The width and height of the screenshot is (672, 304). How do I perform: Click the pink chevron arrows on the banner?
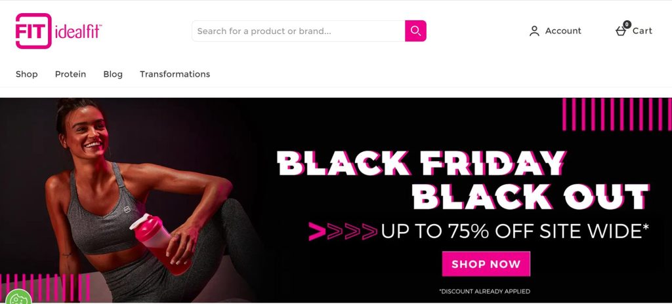pyautogui.click(x=343, y=231)
